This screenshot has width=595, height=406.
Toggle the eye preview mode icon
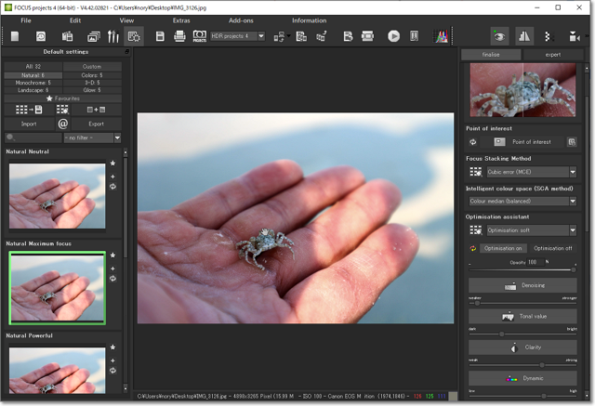pyautogui.click(x=500, y=36)
